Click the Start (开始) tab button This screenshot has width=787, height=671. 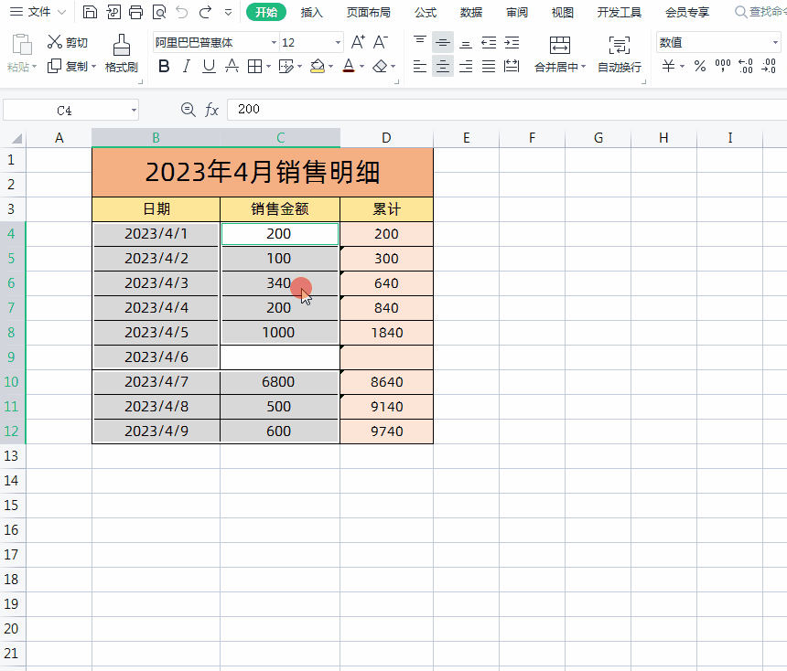coord(266,12)
